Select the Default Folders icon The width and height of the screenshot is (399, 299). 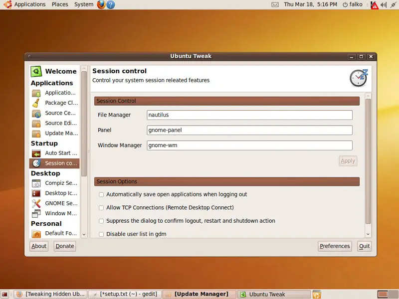[x=36, y=234]
